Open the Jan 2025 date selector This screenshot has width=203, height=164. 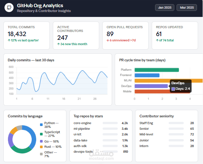(165, 8)
